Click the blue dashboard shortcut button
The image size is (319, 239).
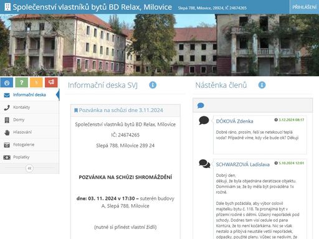coord(7,82)
